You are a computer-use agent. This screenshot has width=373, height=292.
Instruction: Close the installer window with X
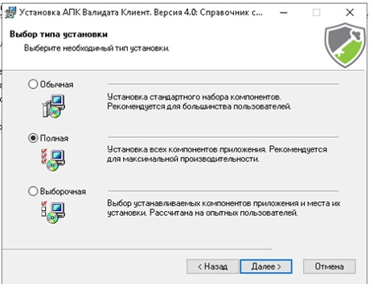tap(350, 12)
